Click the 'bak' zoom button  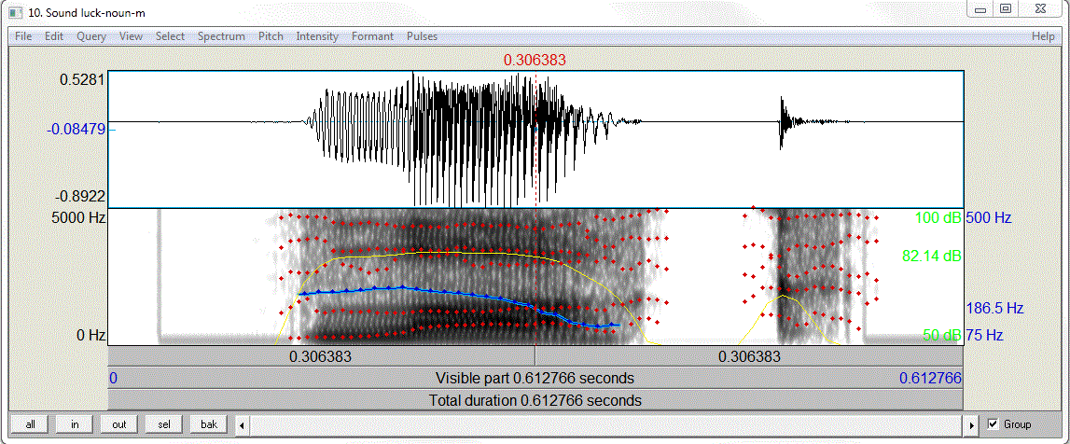[x=209, y=424]
